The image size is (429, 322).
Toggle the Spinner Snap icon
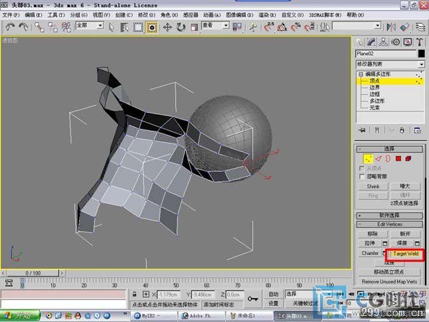pos(309,27)
